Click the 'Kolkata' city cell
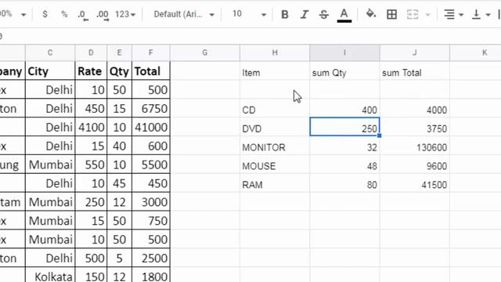Screen dimensions: 501x282 (x=50, y=276)
